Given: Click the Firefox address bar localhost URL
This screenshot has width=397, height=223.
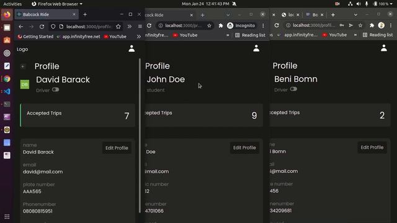Looking at the screenshot, I should pyautogui.click(x=89, y=27).
